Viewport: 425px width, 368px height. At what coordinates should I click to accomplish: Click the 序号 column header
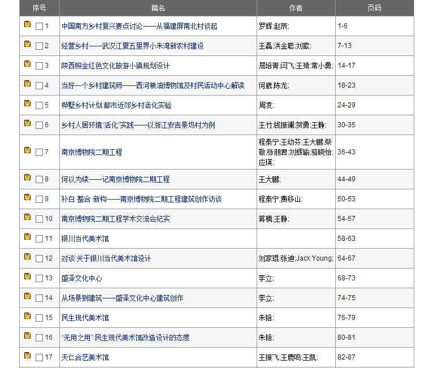40,8
